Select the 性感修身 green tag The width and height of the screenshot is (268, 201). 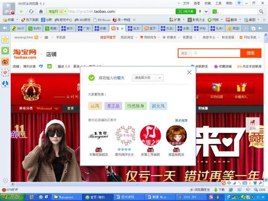pos(136,106)
